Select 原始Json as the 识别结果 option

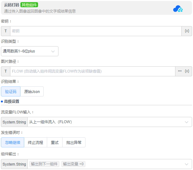32,91
